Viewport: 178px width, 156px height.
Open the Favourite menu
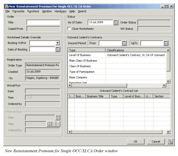pos(18,11)
